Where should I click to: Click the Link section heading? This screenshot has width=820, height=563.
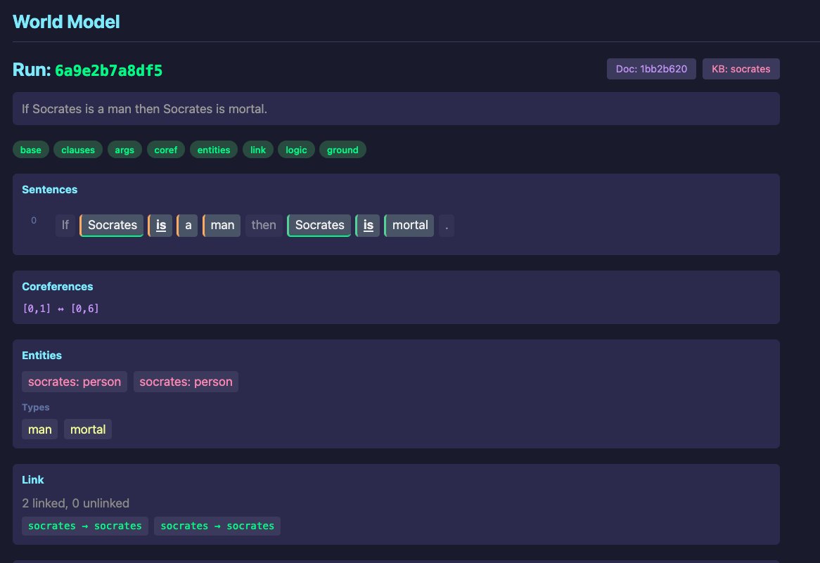pyautogui.click(x=33, y=480)
